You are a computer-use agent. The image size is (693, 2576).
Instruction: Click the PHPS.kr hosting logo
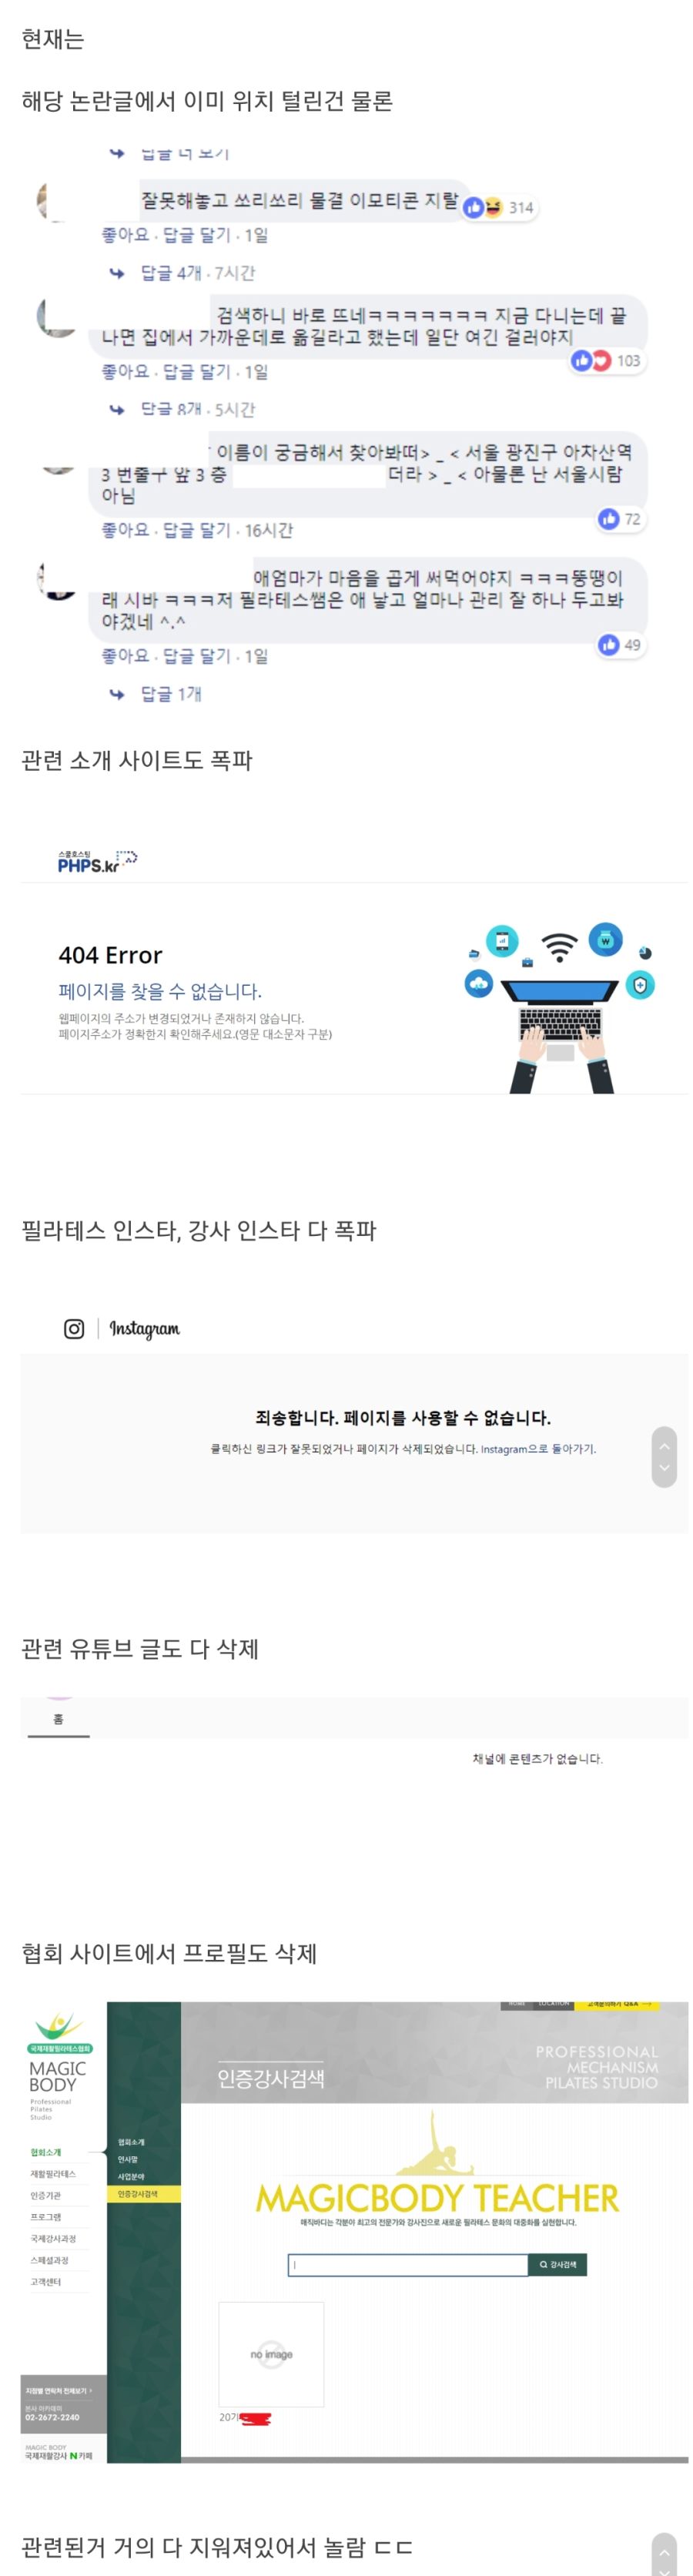(x=97, y=861)
